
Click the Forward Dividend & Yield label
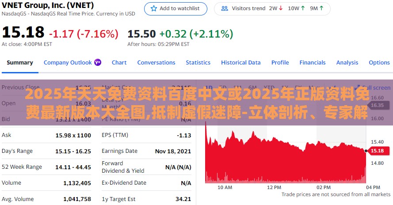point(123,167)
